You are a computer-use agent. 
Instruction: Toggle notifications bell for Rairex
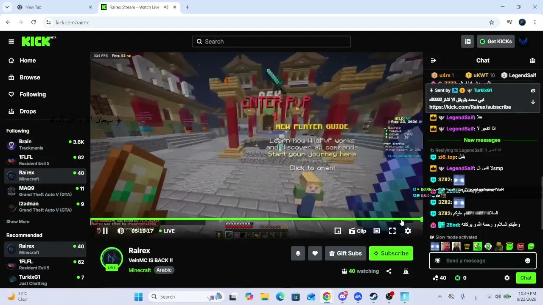coord(298,253)
